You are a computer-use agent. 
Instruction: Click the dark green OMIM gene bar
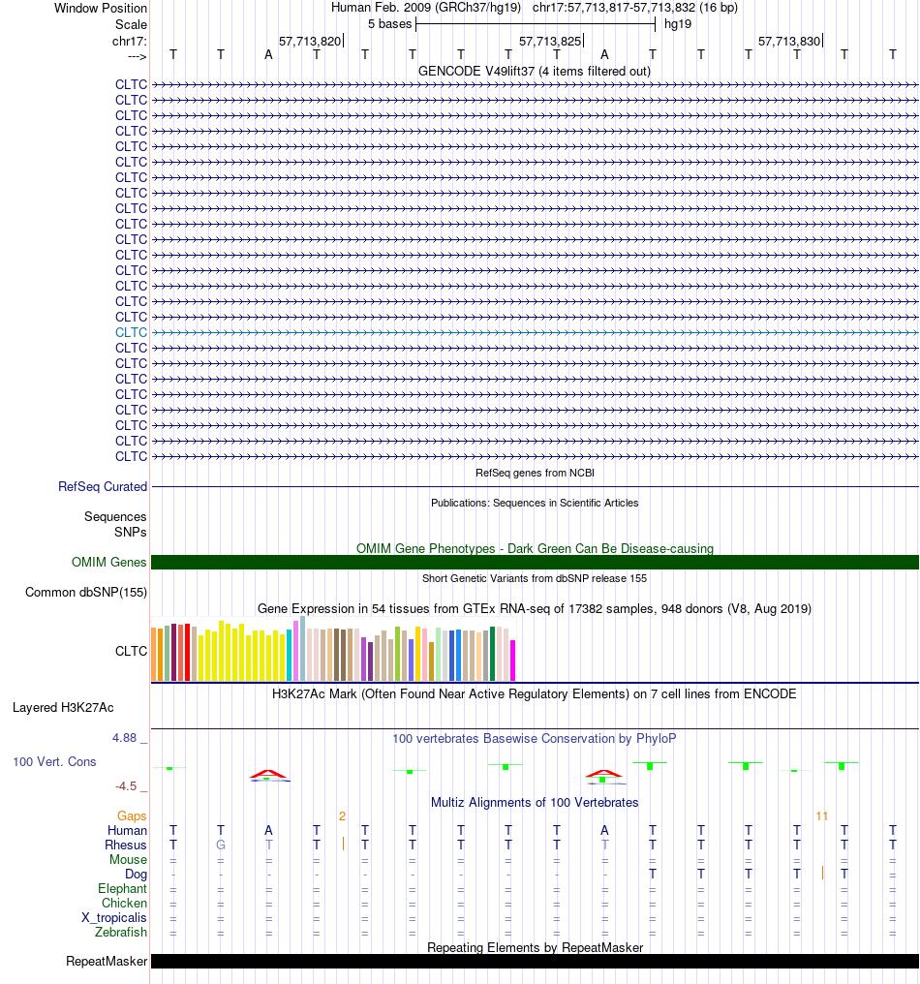536,563
